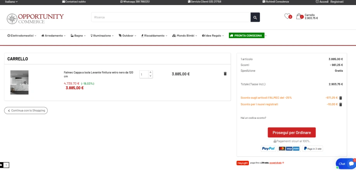Open the wishlist heart icon
356x170 pixels.
click(x=288, y=16)
